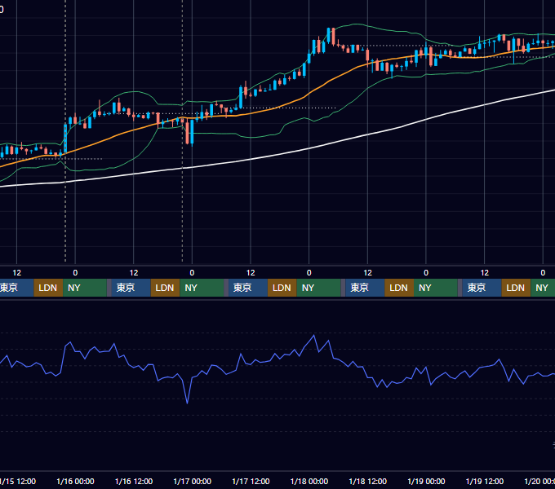Select the NY session block spanning 1/16 00:00

(x=85, y=288)
